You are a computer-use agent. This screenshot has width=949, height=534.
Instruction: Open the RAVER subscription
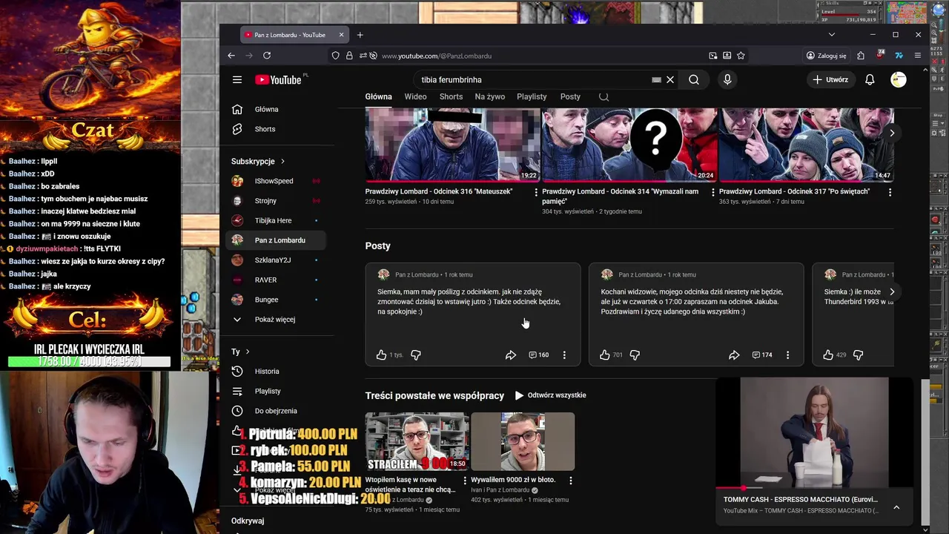pos(276,280)
